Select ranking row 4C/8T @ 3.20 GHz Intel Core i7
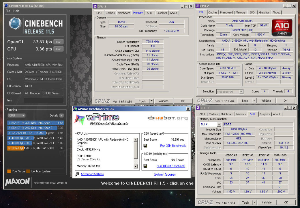The width and height of the screenshot is (300, 208). pos(35,138)
